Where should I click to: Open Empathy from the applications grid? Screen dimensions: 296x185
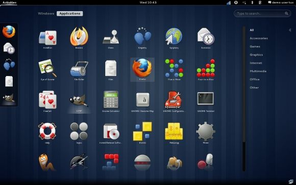(142, 38)
